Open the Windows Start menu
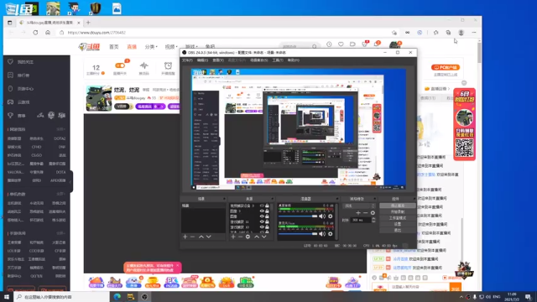The width and height of the screenshot is (537, 302). (7, 297)
